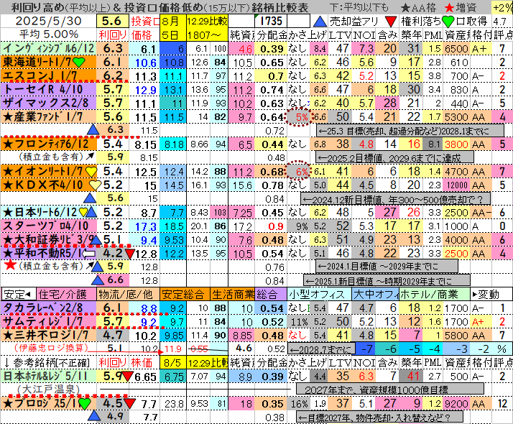Image resolution: width=513 pixels, height=424 pixels.
Task: Click the blue triangle beside 売却益アリ legend
Action: coord(319,22)
